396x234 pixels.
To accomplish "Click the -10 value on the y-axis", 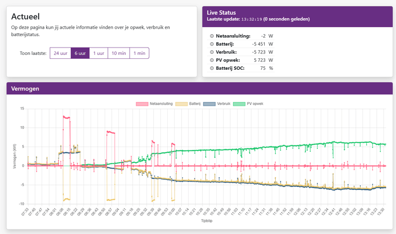I will [22, 204].
